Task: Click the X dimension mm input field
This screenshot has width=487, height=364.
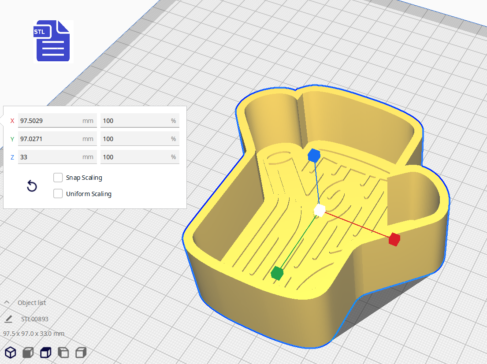Action: point(57,120)
